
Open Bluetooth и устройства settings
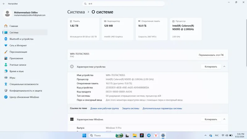pyautogui.click(x=25, y=39)
